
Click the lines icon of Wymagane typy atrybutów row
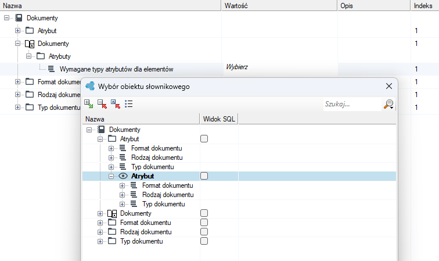[51, 69]
